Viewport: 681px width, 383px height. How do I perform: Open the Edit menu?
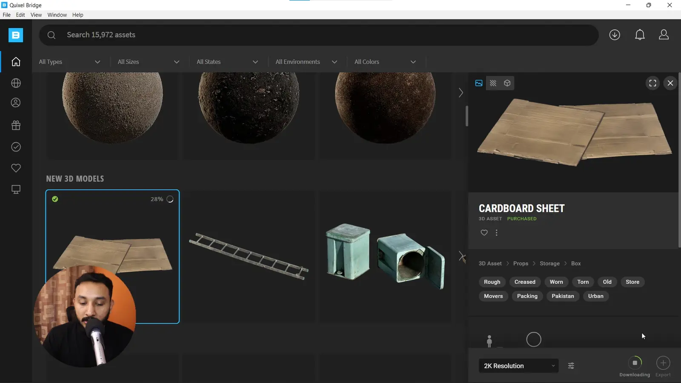pyautogui.click(x=20, y=15)
